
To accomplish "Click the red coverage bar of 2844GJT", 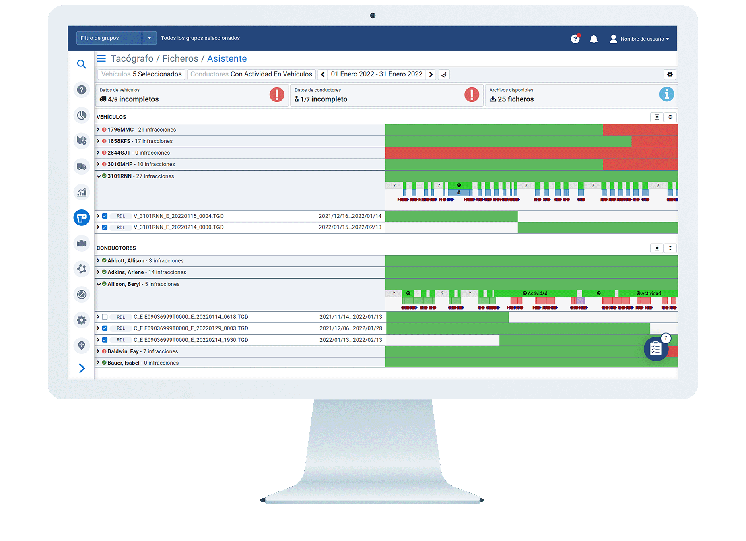I will pyautogui.click(x=532, y=153).
